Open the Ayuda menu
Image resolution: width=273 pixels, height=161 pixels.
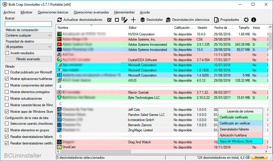pos(145,12)
